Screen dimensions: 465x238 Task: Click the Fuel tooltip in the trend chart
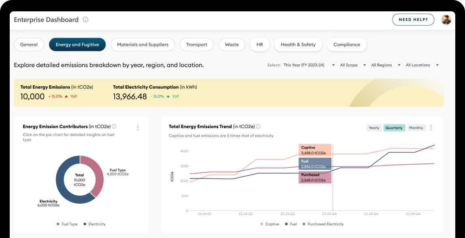315,164
